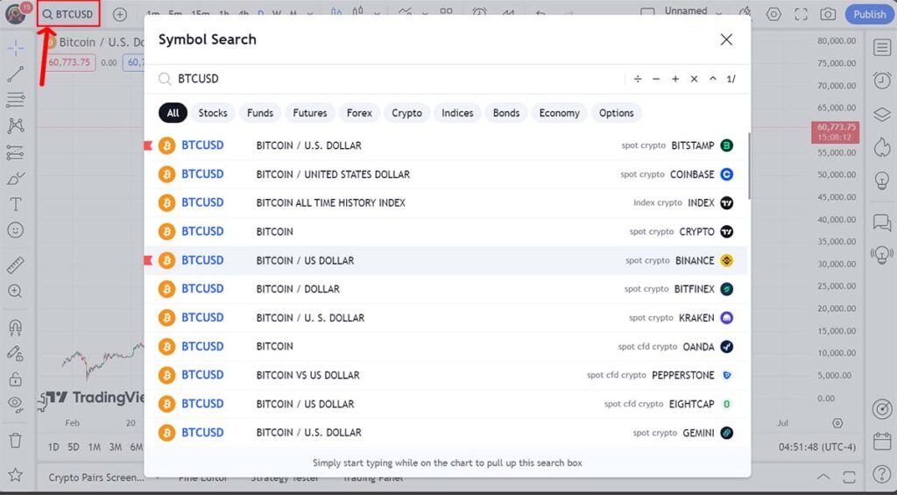The width and height of the screenshot is (897, 495).
Task: Open BTCUSD symbol search dropdown in toolbar
Action: (x=68, y=14)
